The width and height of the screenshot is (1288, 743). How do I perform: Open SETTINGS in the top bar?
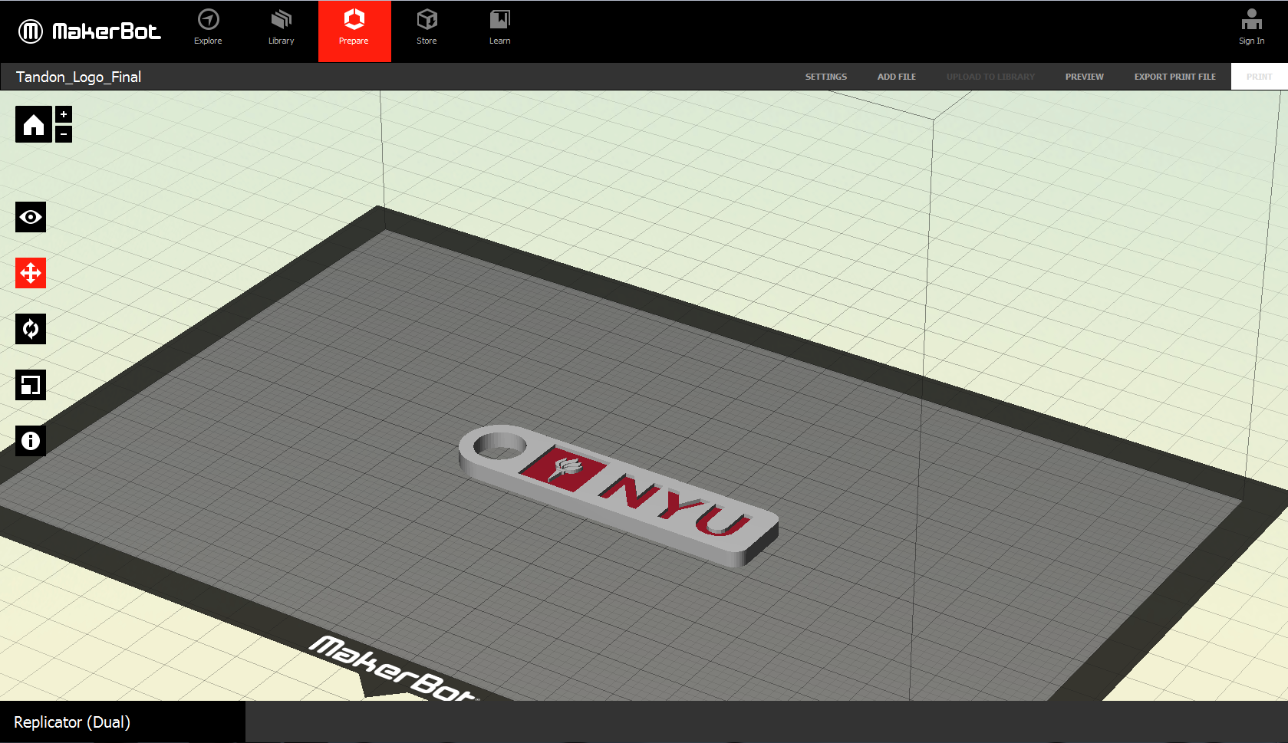coord(826,77)
